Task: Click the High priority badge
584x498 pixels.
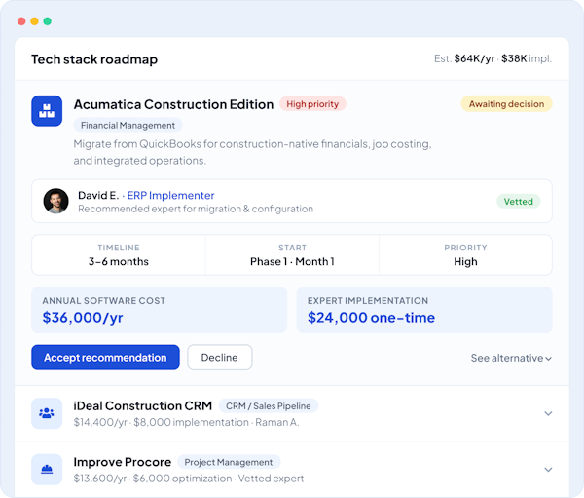Action: click(312, 104)
